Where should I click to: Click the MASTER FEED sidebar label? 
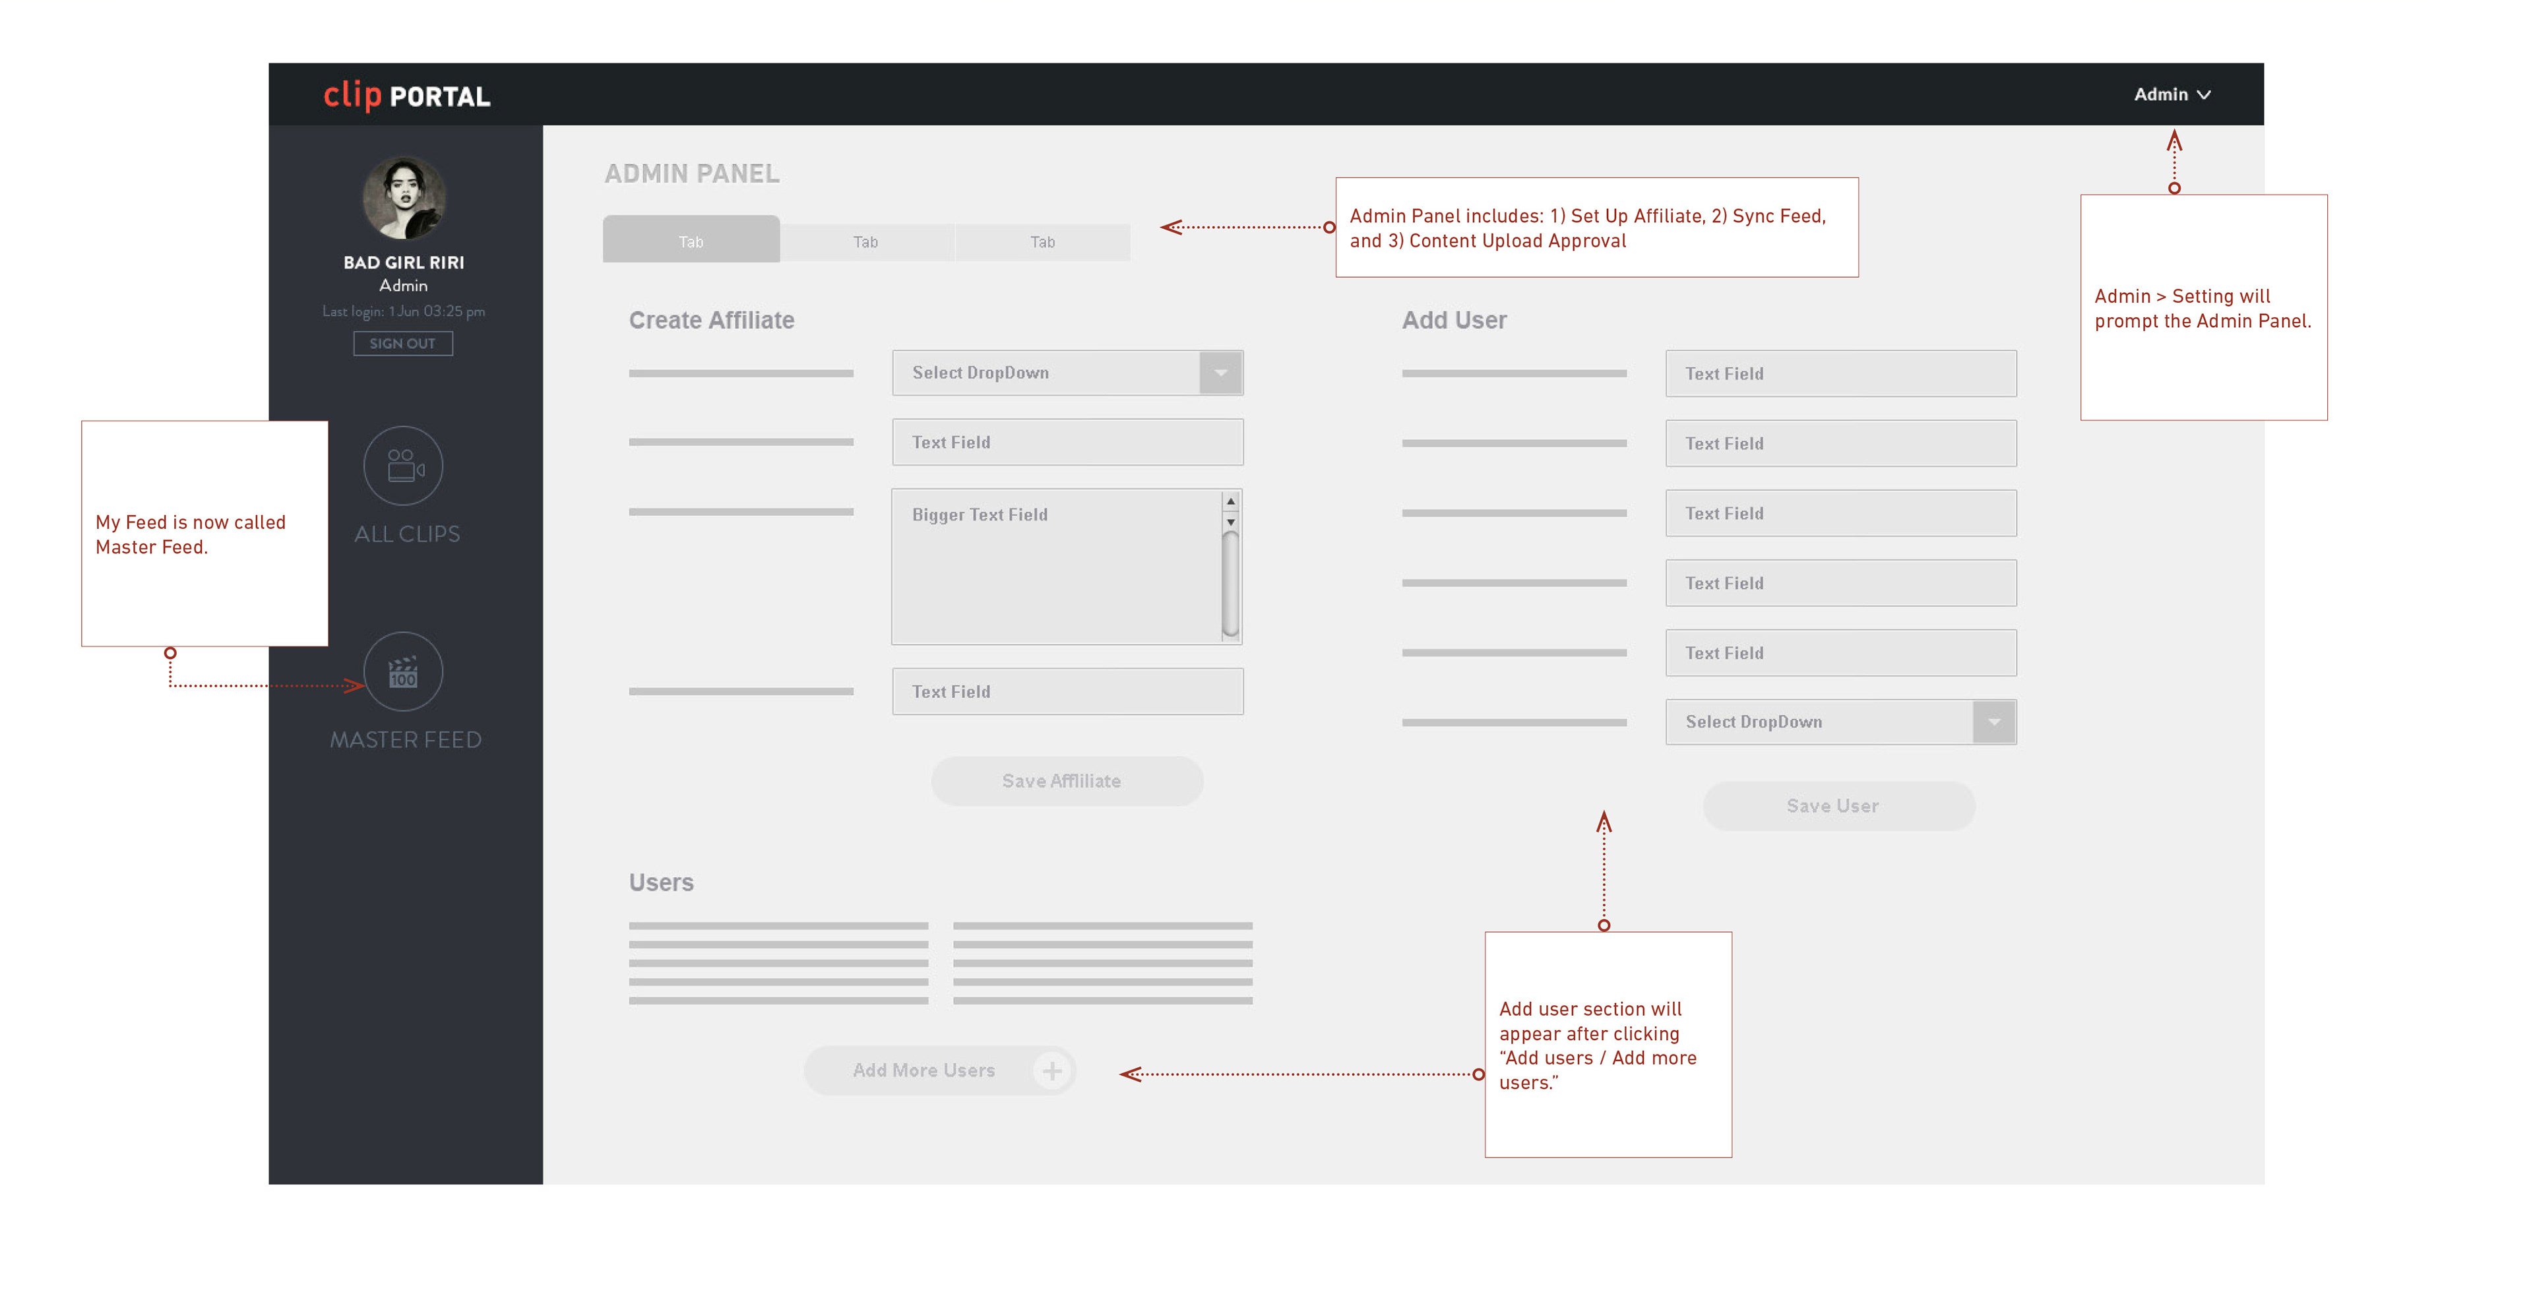(405, 739)
